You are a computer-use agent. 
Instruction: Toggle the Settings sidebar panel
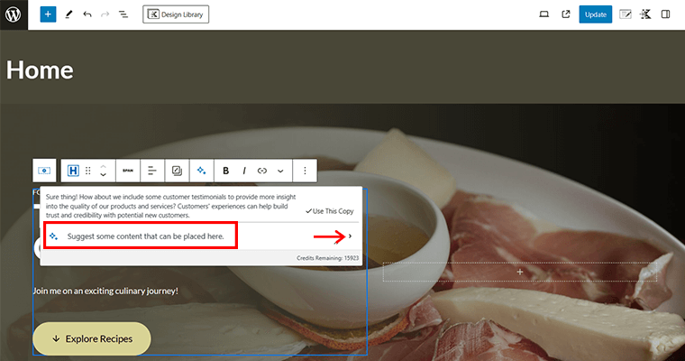click(665, 14)
